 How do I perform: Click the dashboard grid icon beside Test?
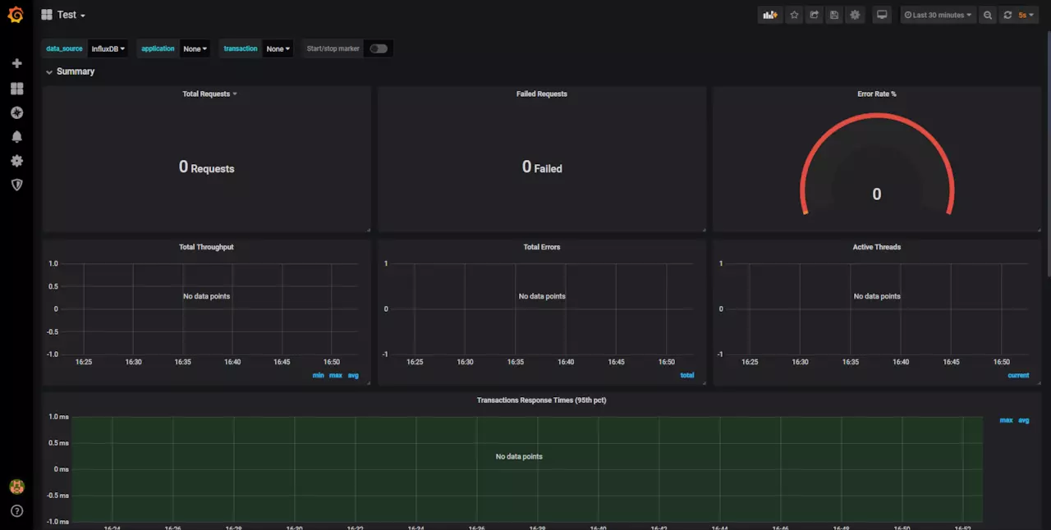pos(47,15)
